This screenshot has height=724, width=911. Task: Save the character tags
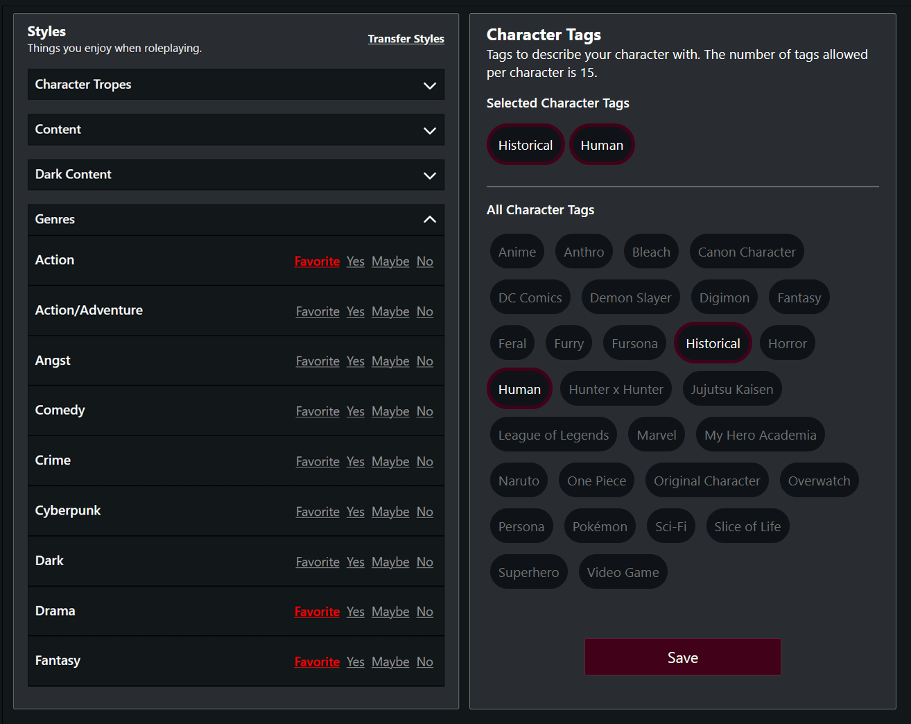(683, 657)
